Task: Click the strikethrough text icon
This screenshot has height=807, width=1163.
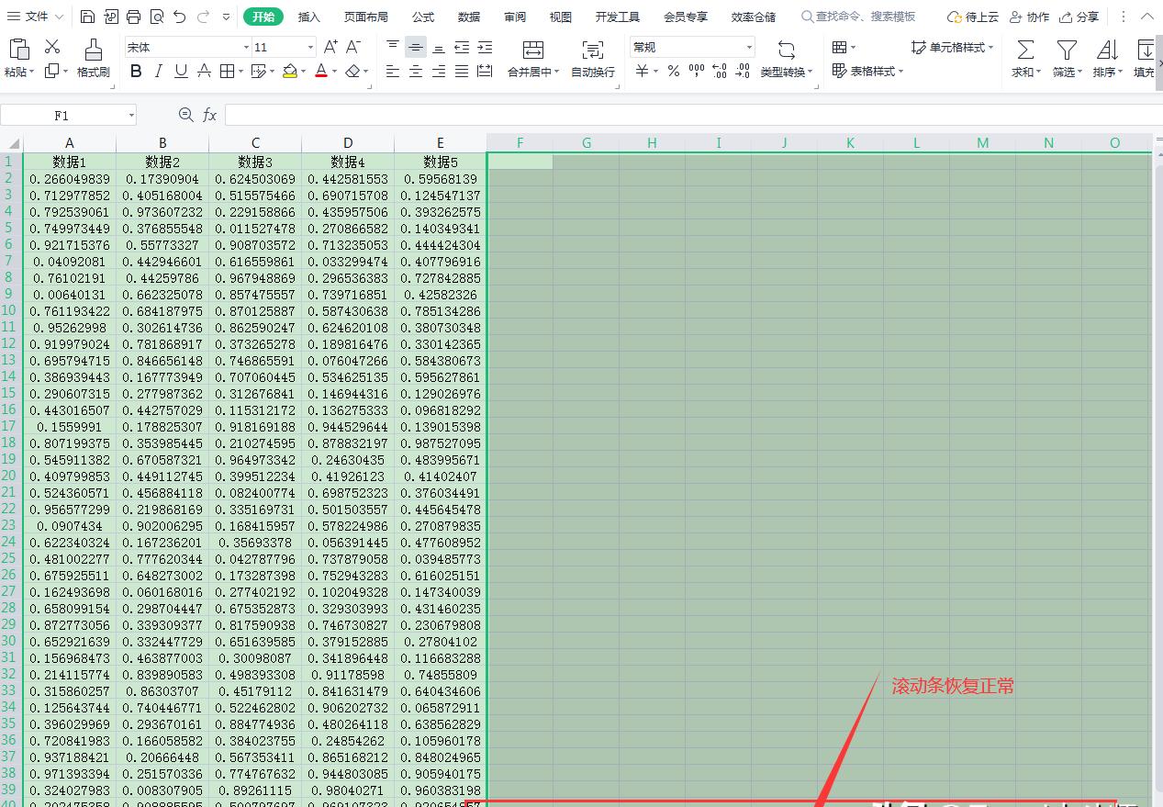Action: (x=204, y=71)
